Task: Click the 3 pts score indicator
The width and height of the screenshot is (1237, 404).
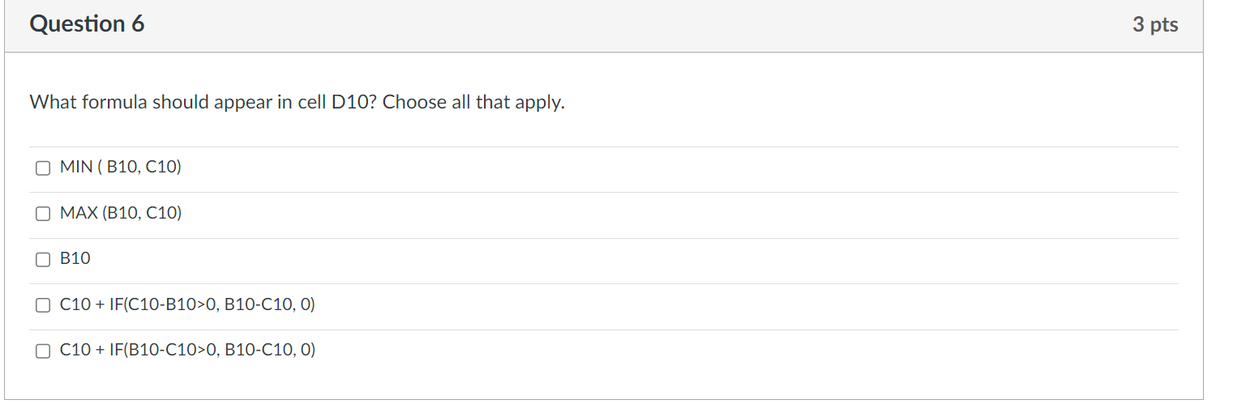Action: click(x=1155, y=25)
